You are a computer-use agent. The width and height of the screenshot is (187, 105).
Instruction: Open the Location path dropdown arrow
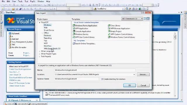click(134, 75)
